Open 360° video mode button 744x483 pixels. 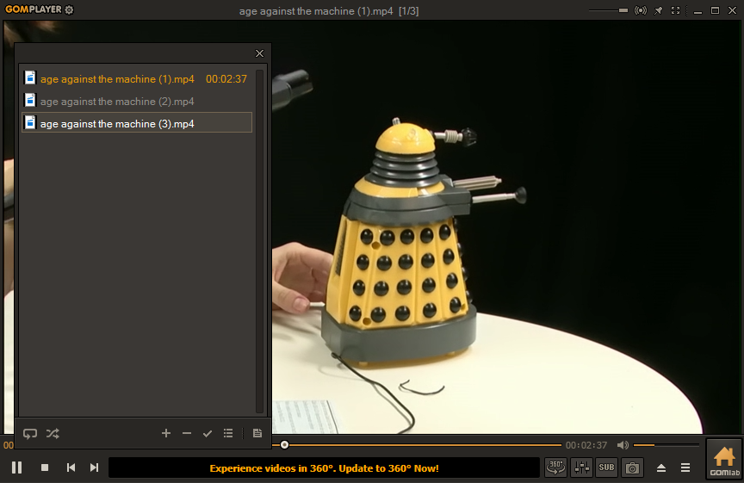(555, 468)
